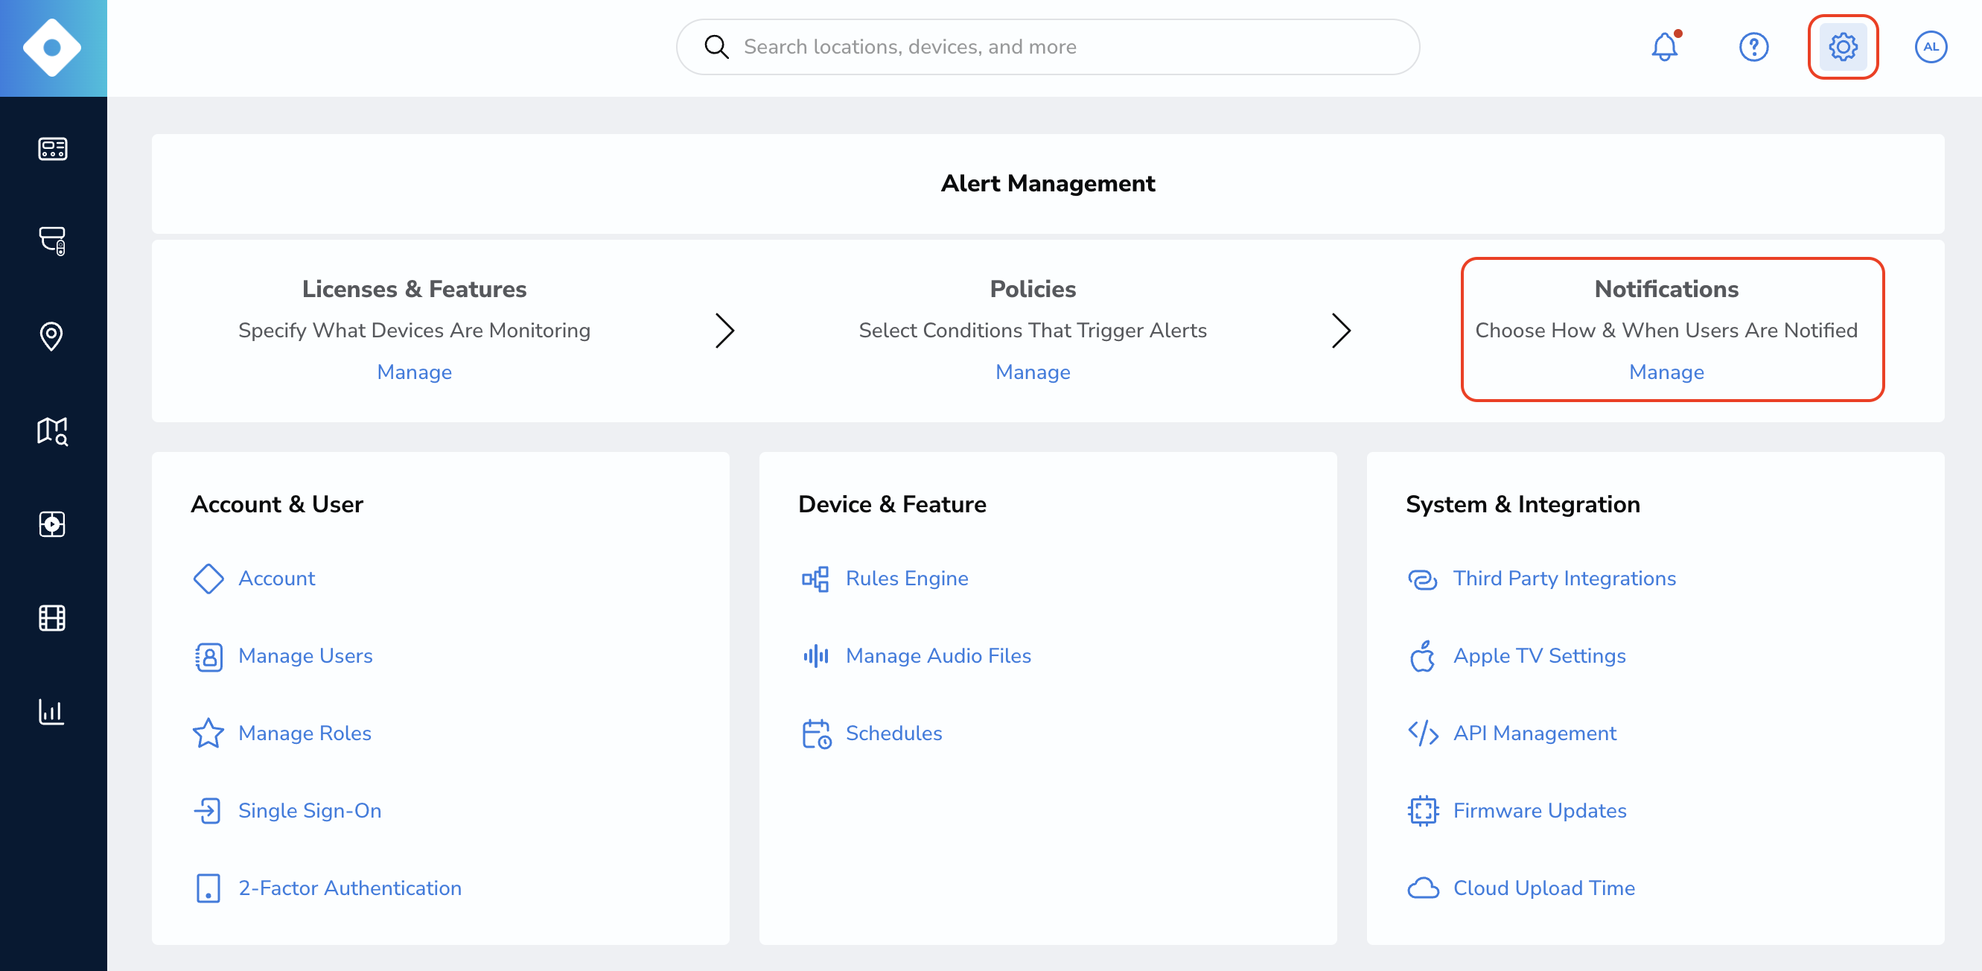
Task: Open Firmware Updates
Action: click(1540, 811)
